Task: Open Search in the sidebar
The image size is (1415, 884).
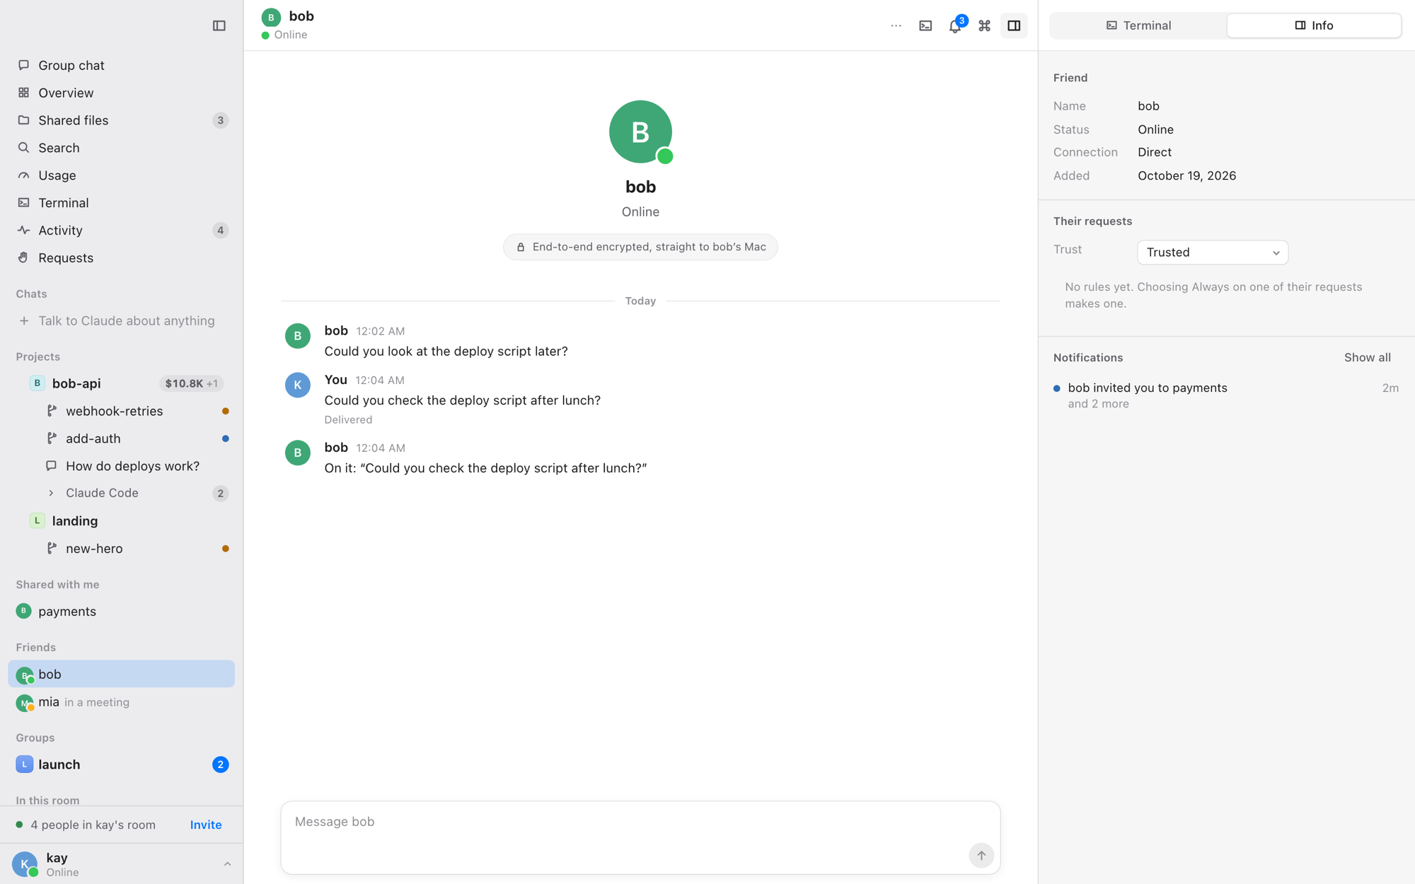Action: [x=121, y=148]
